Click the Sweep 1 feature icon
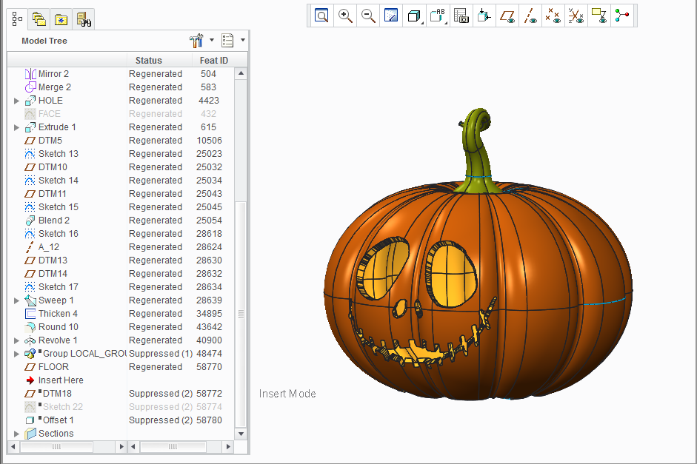Viewport: 697px width, 464px height. (30, 300)
